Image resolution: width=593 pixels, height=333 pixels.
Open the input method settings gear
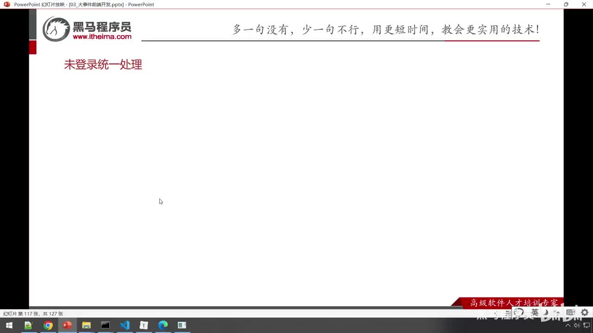click(585, 313)
